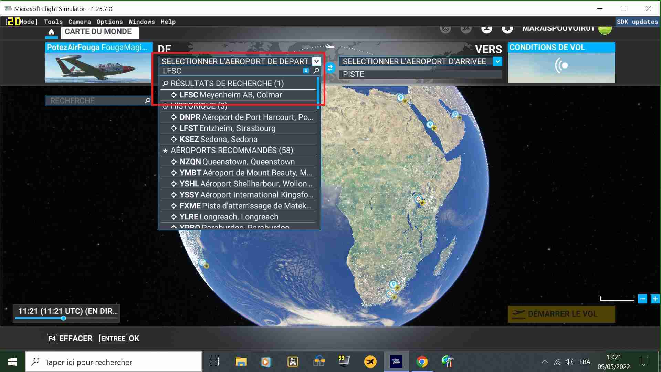Click the Démarrer le Vol button
661x372 pixels.
(x=561, y=314)
